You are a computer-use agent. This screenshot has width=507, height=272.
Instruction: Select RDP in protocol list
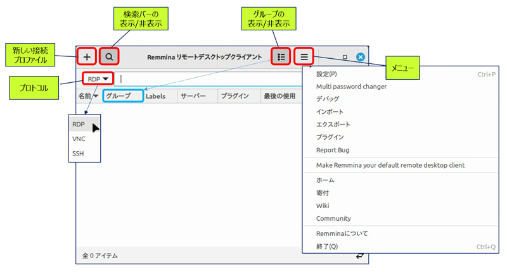(x=85, y=124)
